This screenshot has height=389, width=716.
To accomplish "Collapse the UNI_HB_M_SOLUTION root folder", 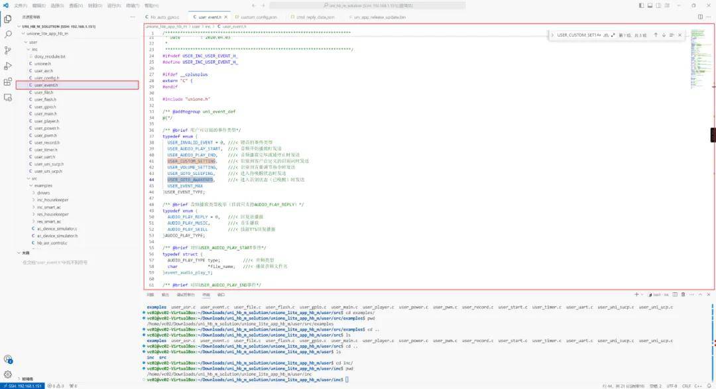I will (x=19, y=27).
